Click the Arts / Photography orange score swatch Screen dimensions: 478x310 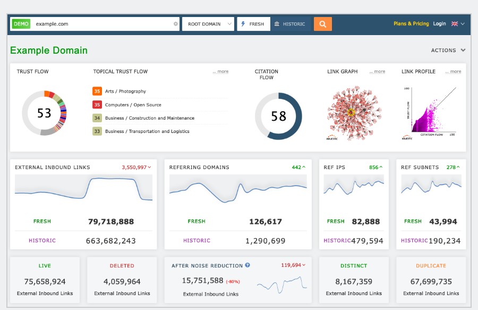tap(97, 91)
